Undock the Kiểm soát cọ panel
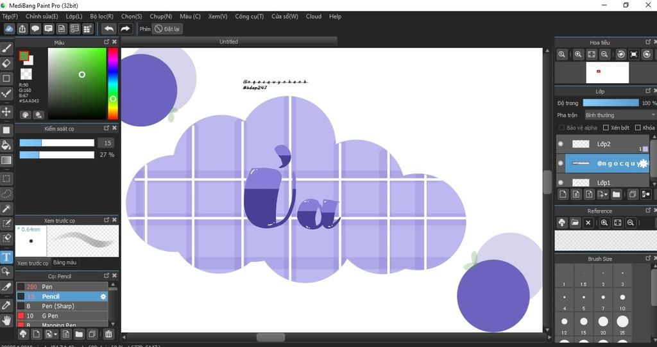Viewport: 657px width, 347px height. 107,128
